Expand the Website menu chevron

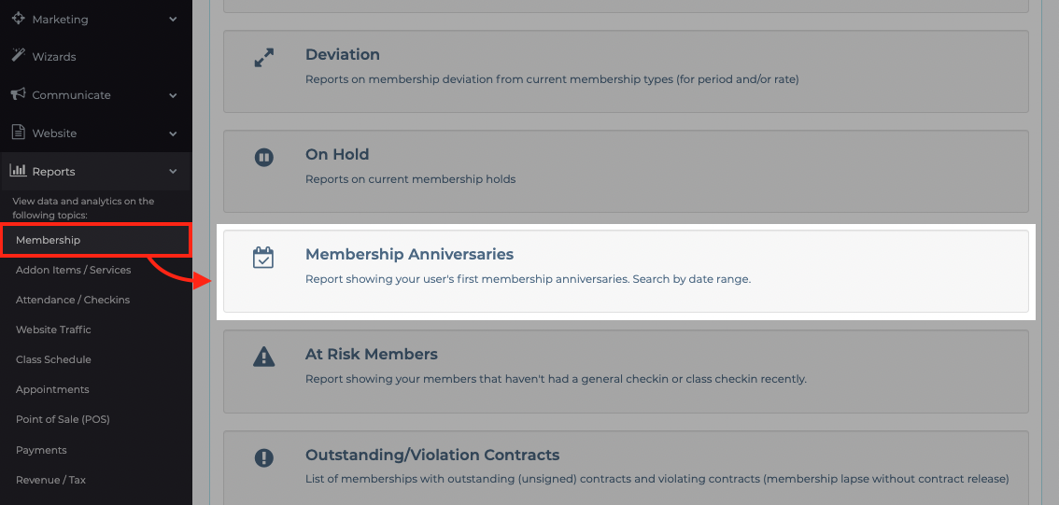click(x=173, y=133)
